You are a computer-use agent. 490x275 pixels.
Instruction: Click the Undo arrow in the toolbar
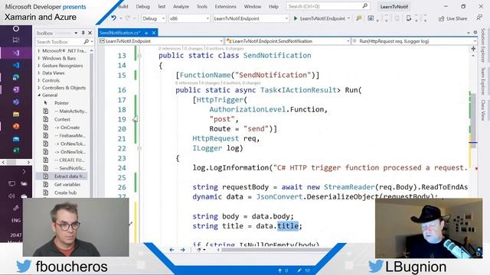tap(114, 18)
